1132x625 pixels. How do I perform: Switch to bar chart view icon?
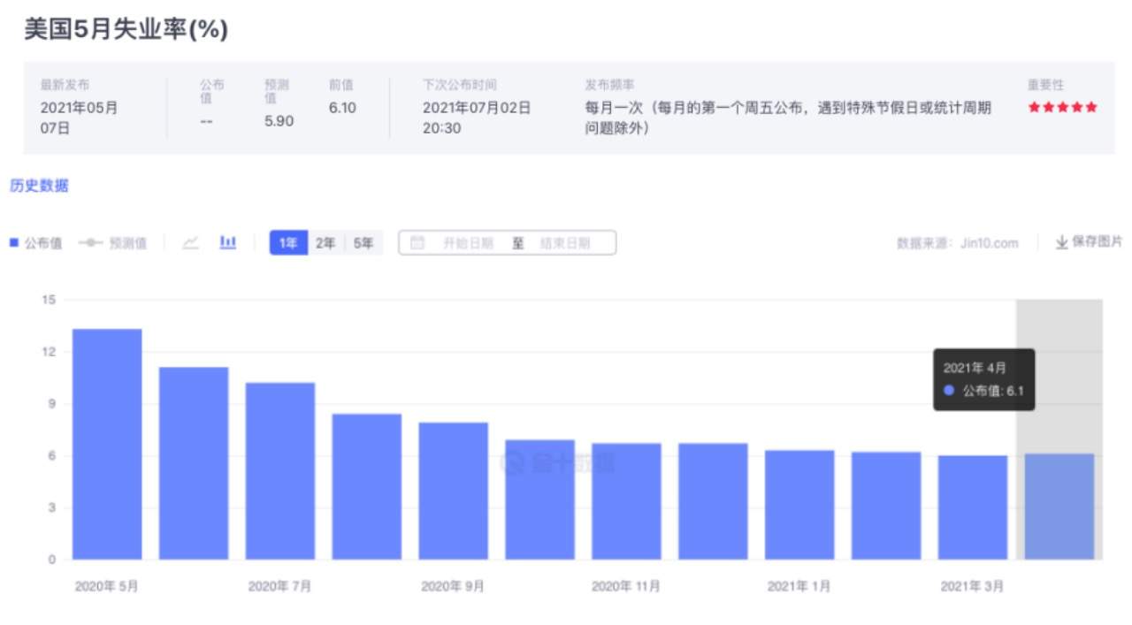coord(228,242)
